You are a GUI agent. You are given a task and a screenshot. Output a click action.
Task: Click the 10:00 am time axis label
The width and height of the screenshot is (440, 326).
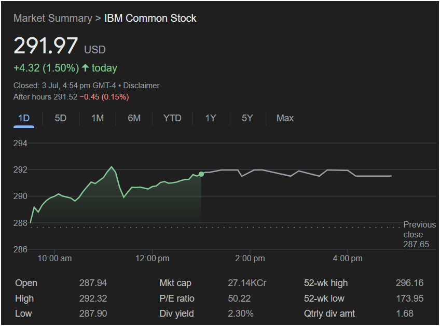point(54,259)
